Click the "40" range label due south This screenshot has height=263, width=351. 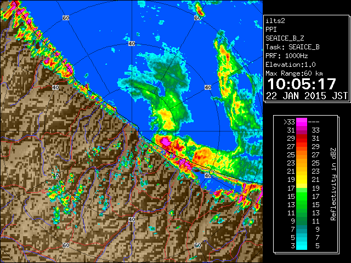click(x=132, y=219)
